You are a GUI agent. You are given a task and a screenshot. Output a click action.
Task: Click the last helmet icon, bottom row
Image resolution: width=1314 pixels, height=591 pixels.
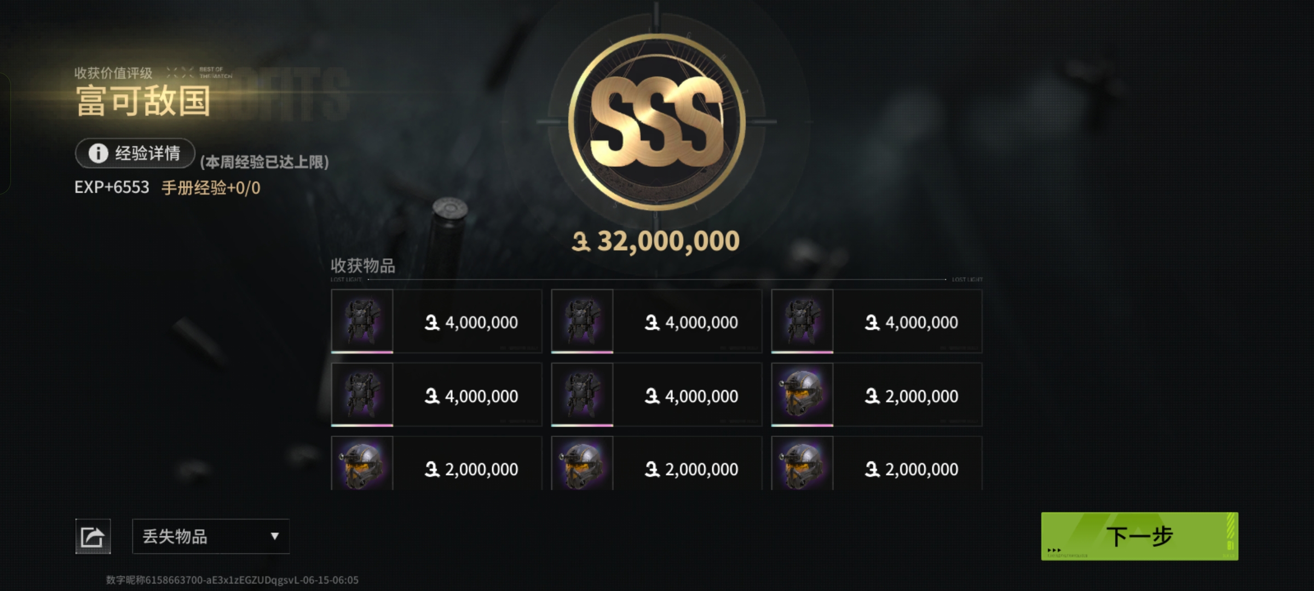[x=802, y=463]
